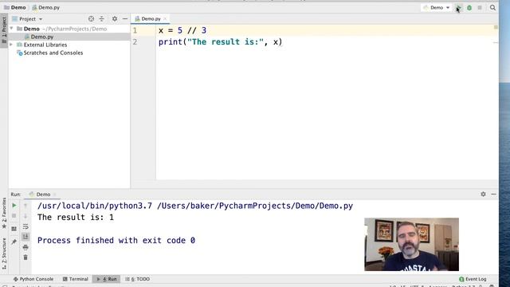The height and width of the screenshot is (287, 510).
Task: Open the Z: Structure side tab
Action: 4,254
